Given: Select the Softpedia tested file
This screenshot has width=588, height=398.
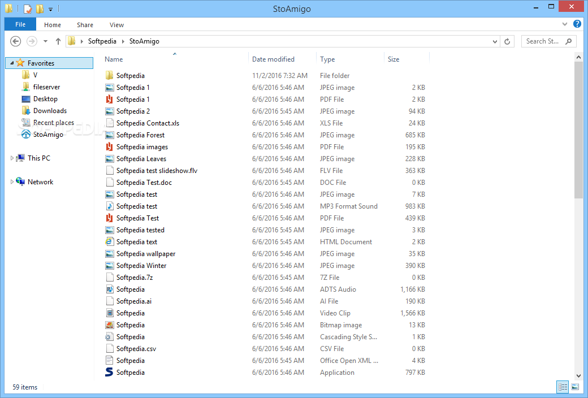Looking at the screenshot, I should (140, 230).
